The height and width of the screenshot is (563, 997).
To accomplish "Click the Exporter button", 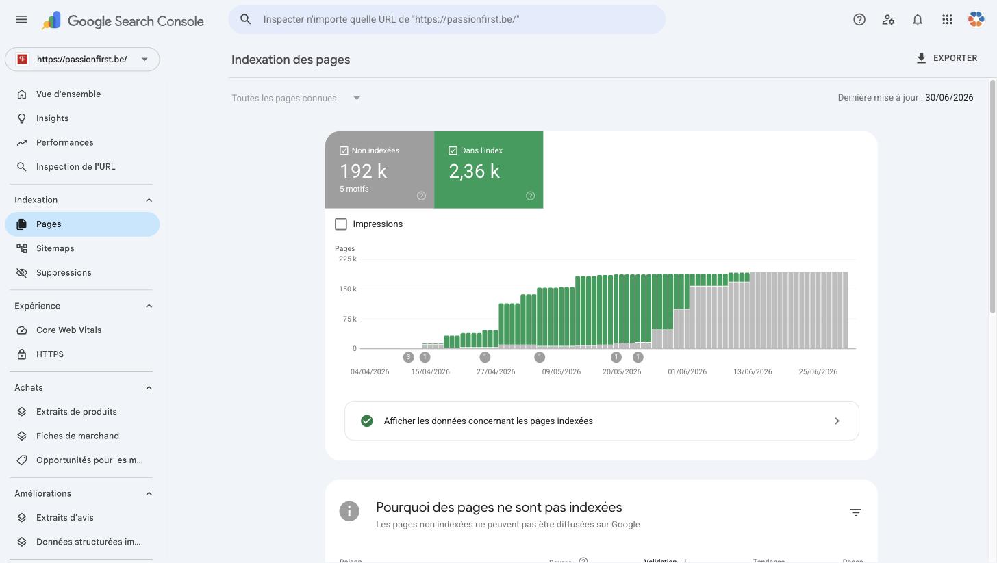I will [946, 58].
